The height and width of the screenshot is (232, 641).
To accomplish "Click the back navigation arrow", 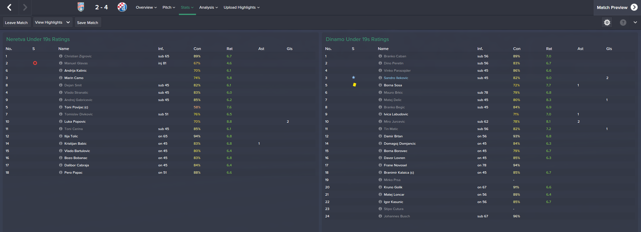I will (9, 7).
